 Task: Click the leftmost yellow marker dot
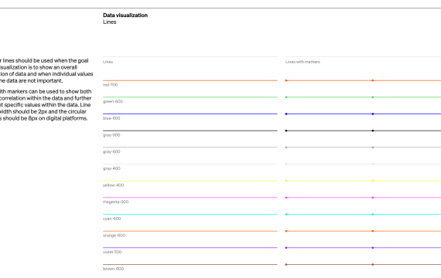click(x=286, y=181)
